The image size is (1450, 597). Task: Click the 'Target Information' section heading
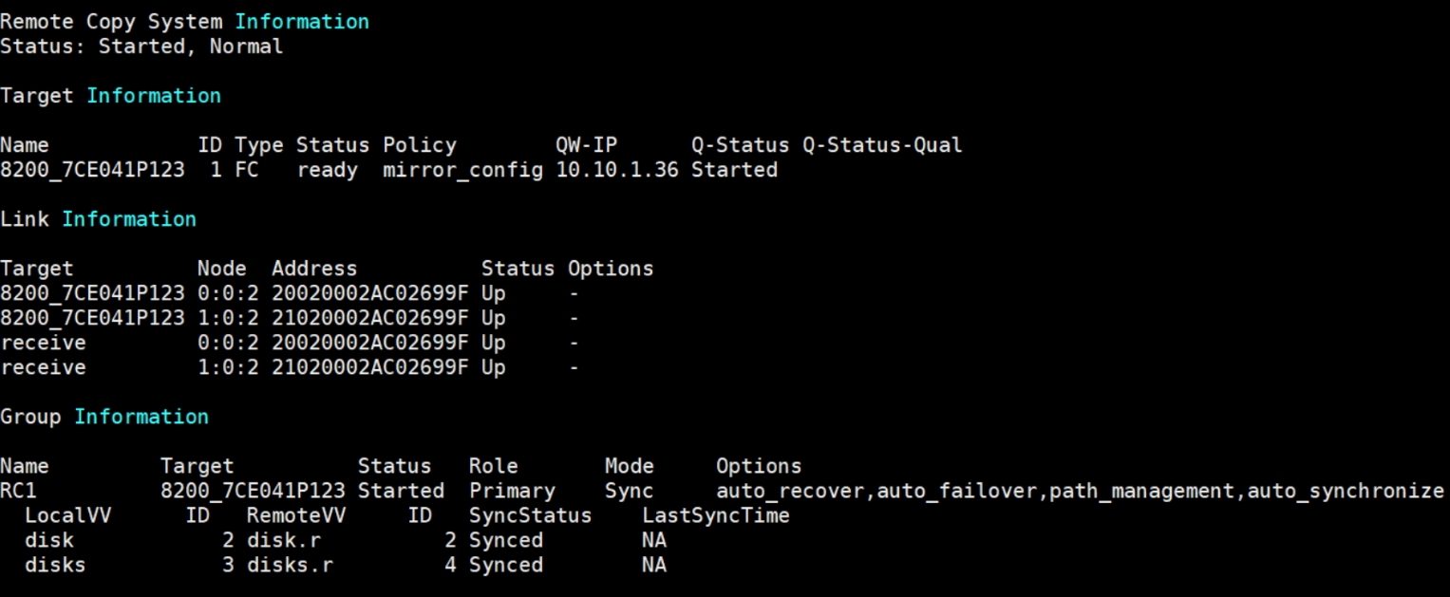click(x=110, y=96)
